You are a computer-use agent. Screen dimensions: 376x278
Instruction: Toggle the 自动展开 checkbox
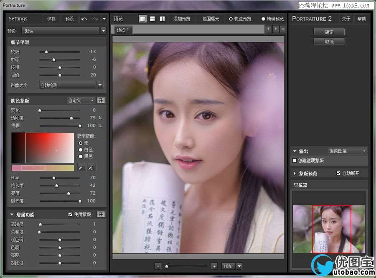click(338, 173)
